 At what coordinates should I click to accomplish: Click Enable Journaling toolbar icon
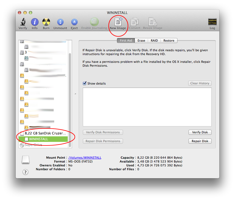[94, 22]
